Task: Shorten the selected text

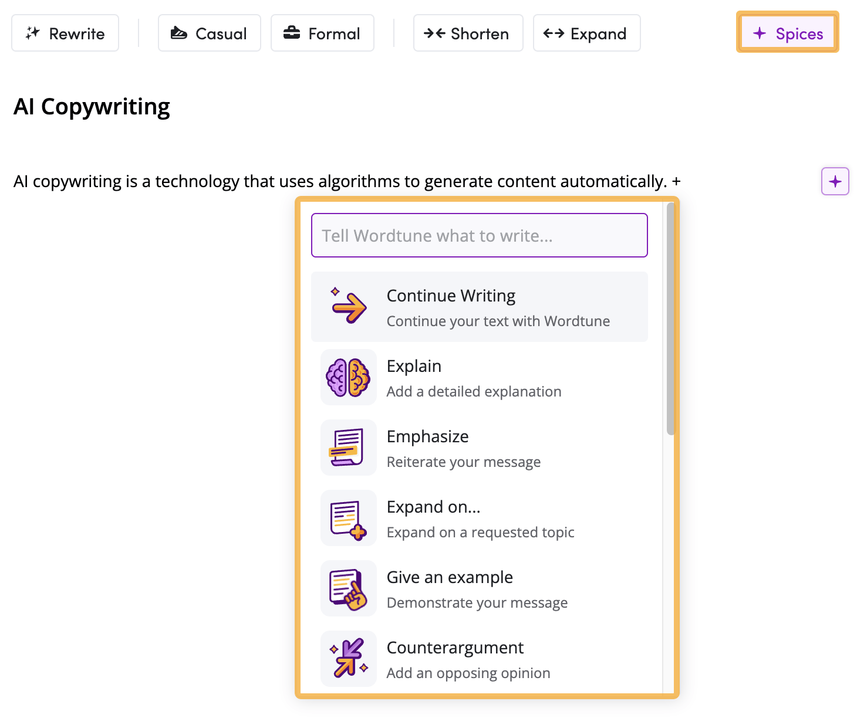Action: point(468,33)
